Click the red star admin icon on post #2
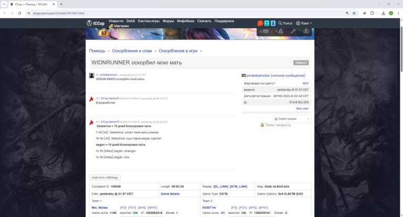Screen dimensions: 403x217 pyautogui.click(x=91, y=99)
